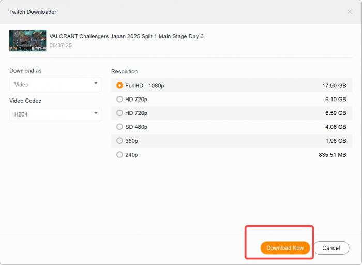Image resolution: width=362 pixels, height=265 pixels.
Task: Choose the 360p resolution radio button
Action: 119,141
